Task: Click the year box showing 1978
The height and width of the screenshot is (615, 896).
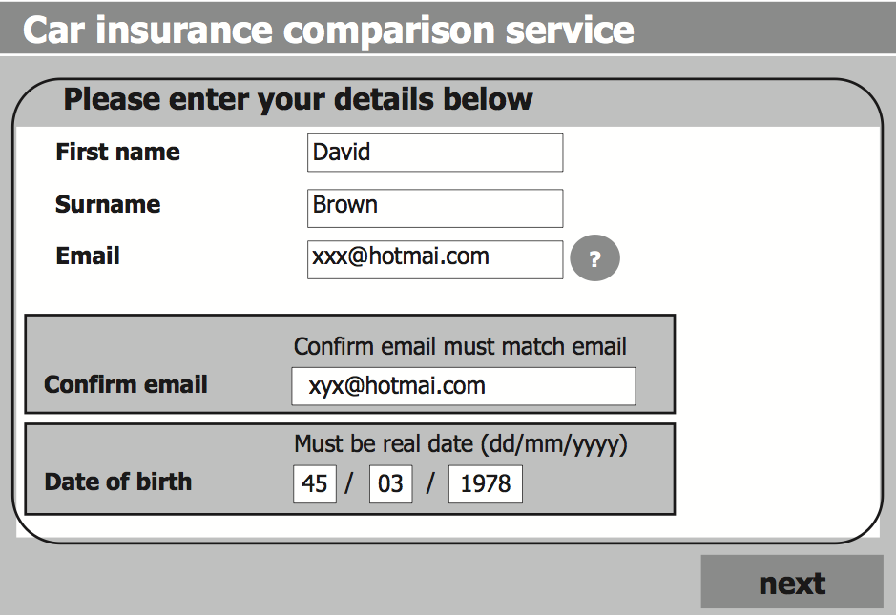Action: [485, 483]
